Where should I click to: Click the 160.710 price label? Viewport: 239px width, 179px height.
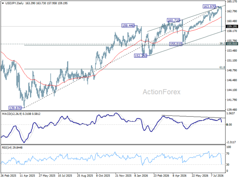tap(173, 20)
